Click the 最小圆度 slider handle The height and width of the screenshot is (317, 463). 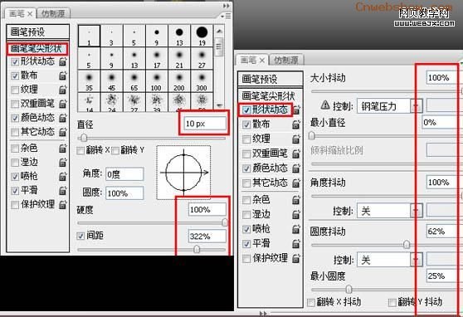[348, 289]
